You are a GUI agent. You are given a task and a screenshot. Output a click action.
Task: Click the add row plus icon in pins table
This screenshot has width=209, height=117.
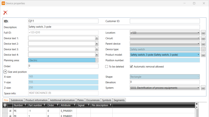5,105
